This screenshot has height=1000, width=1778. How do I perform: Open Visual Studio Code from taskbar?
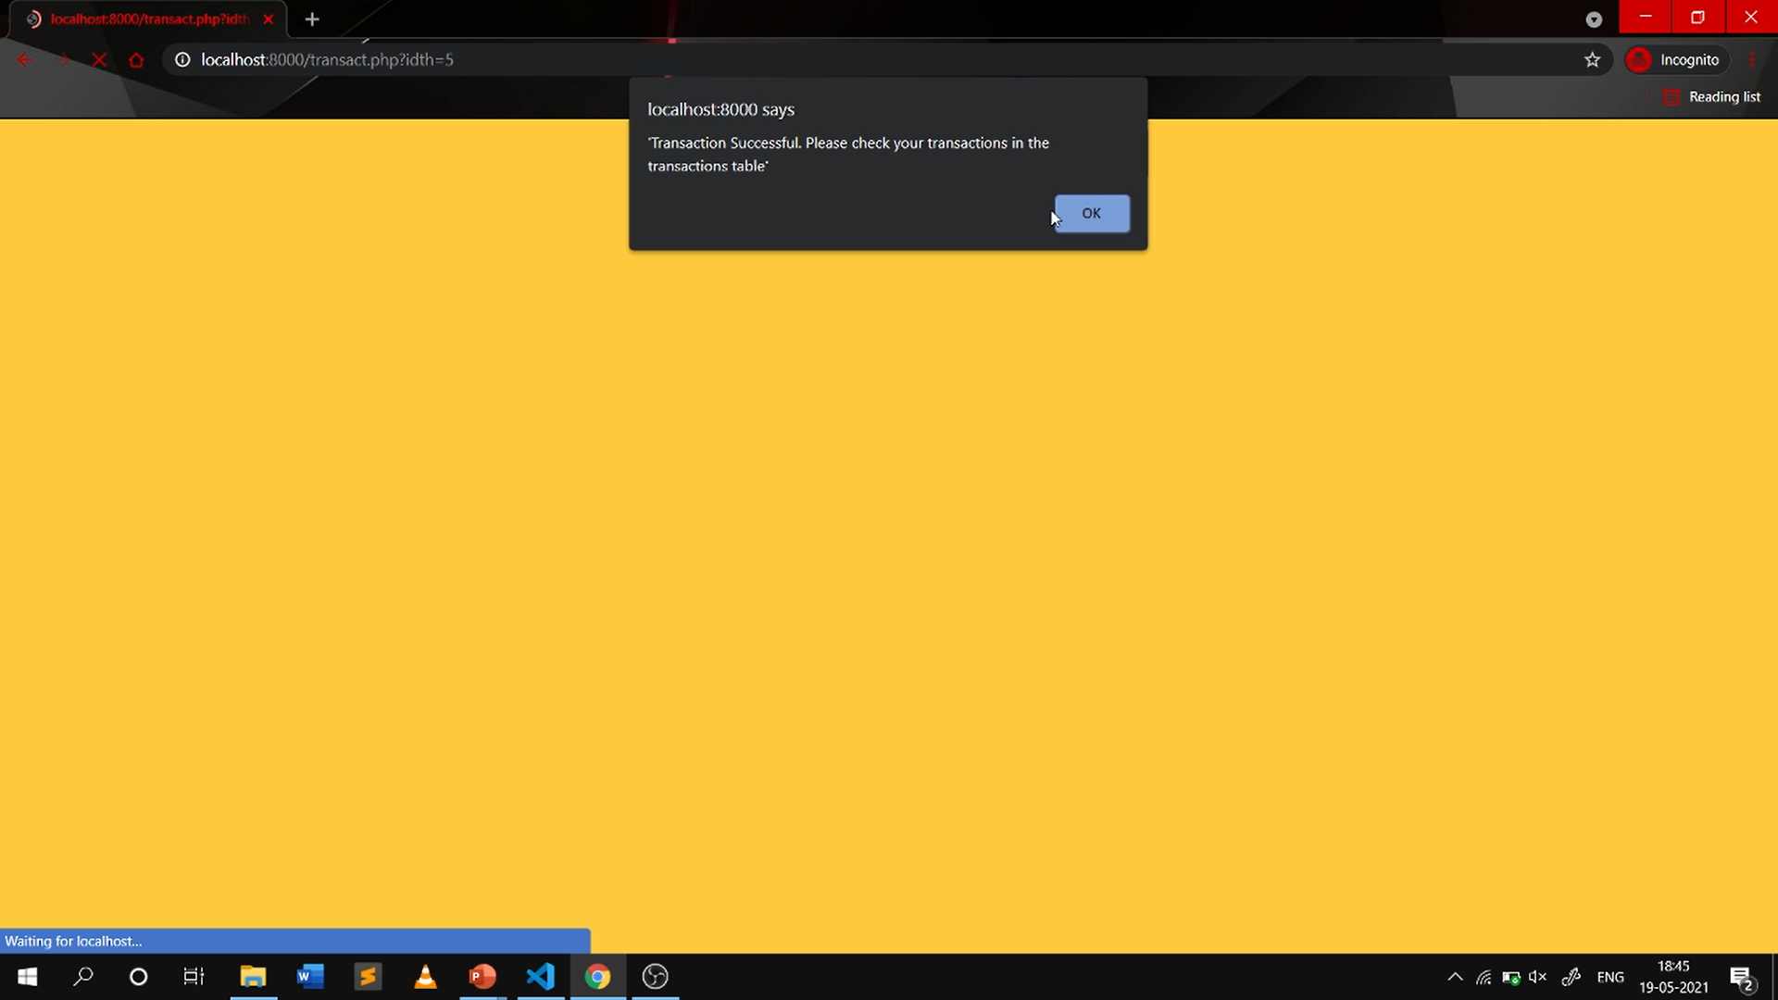(541, 977)
